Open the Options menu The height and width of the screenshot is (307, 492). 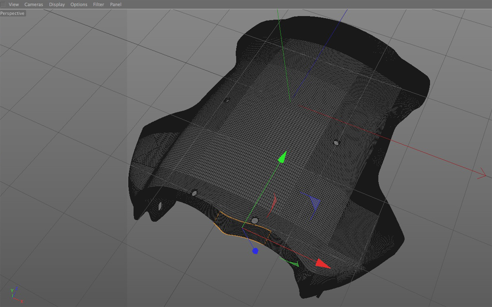tap(79, 5)
